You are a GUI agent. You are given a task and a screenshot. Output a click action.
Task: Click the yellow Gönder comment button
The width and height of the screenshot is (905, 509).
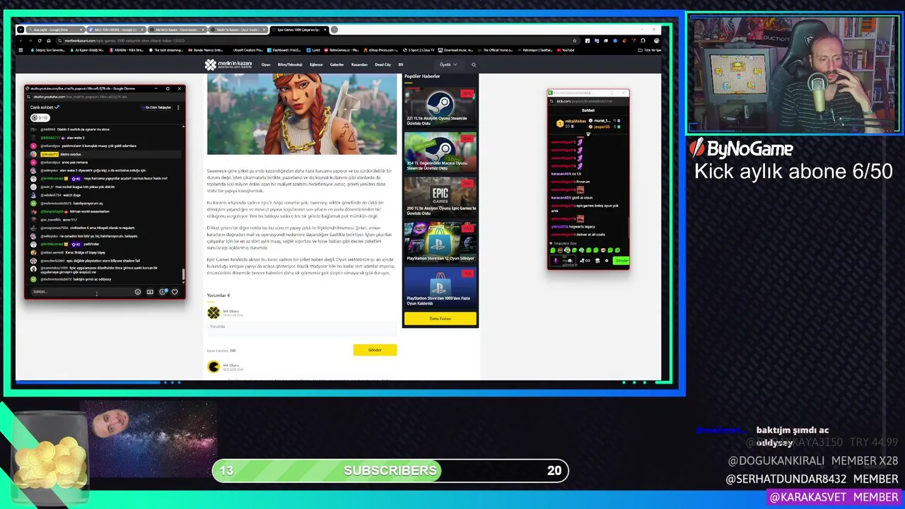375,350
